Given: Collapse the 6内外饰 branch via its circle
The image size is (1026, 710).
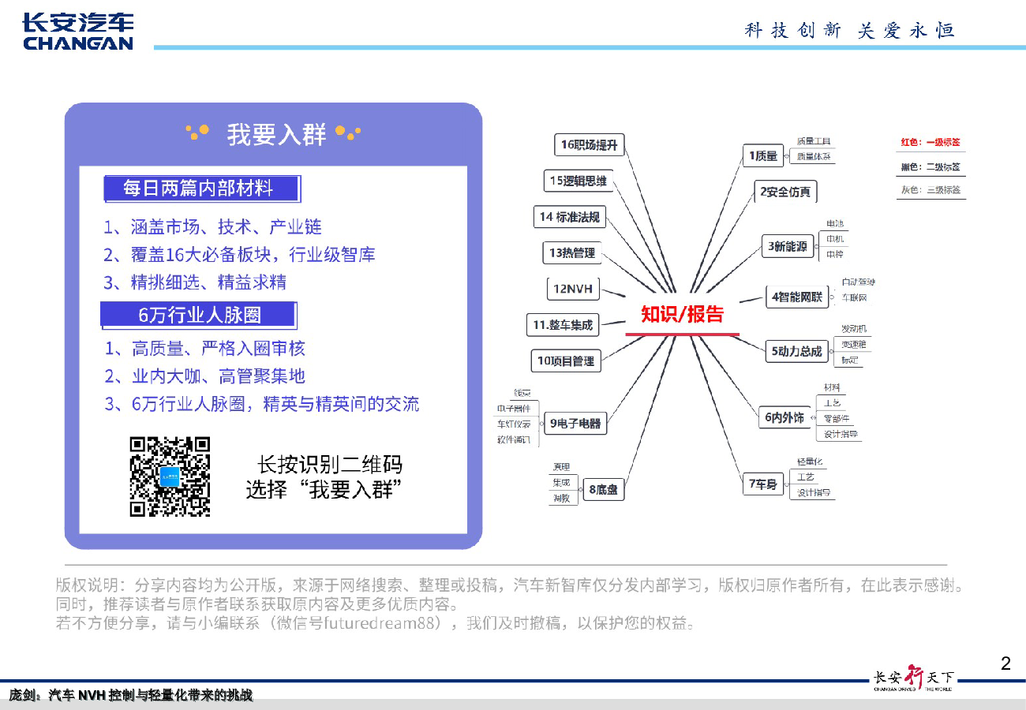Looking at the screenshot, I should pyautogui.click(x=812, y=418).
